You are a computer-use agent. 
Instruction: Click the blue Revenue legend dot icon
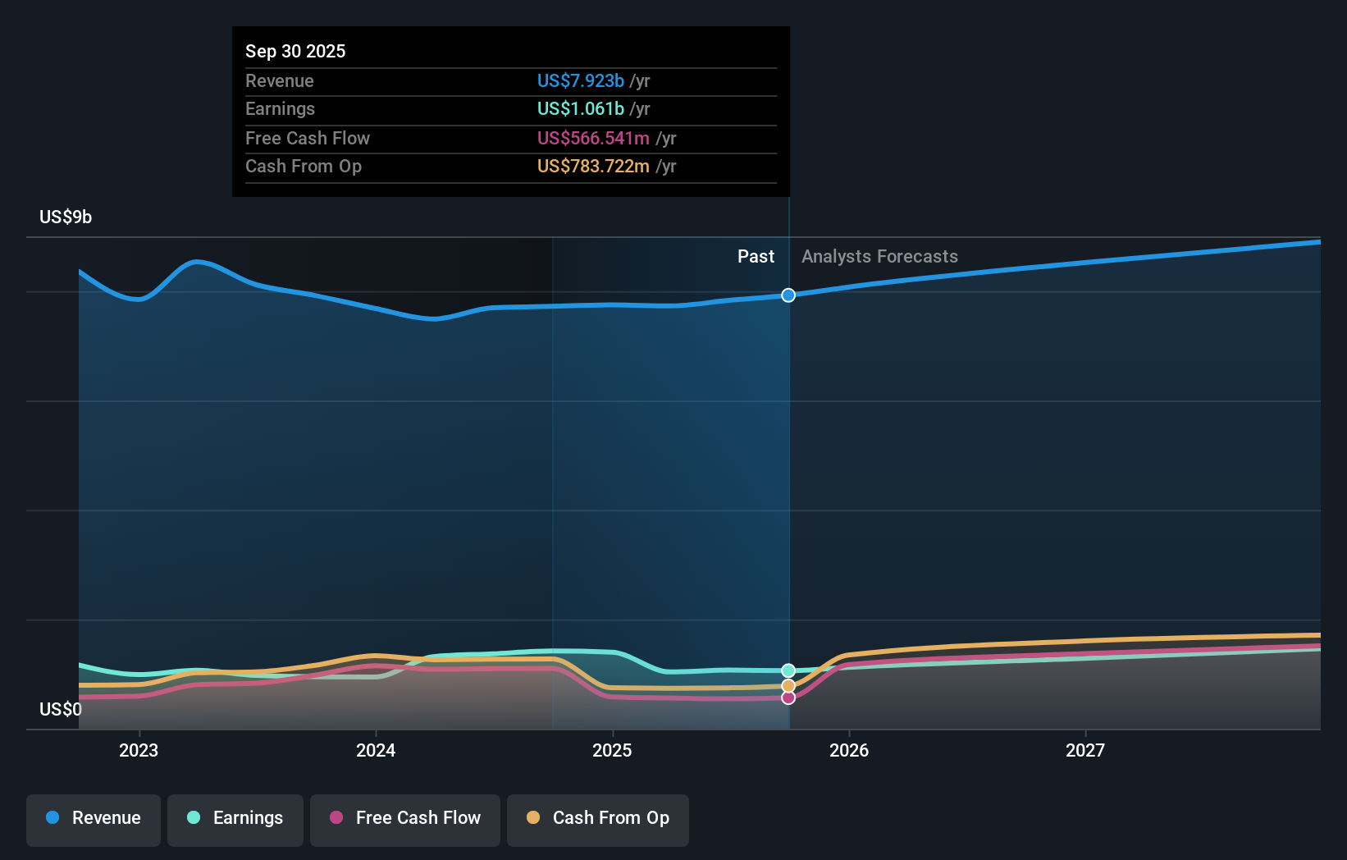click(x=52, y=818)
